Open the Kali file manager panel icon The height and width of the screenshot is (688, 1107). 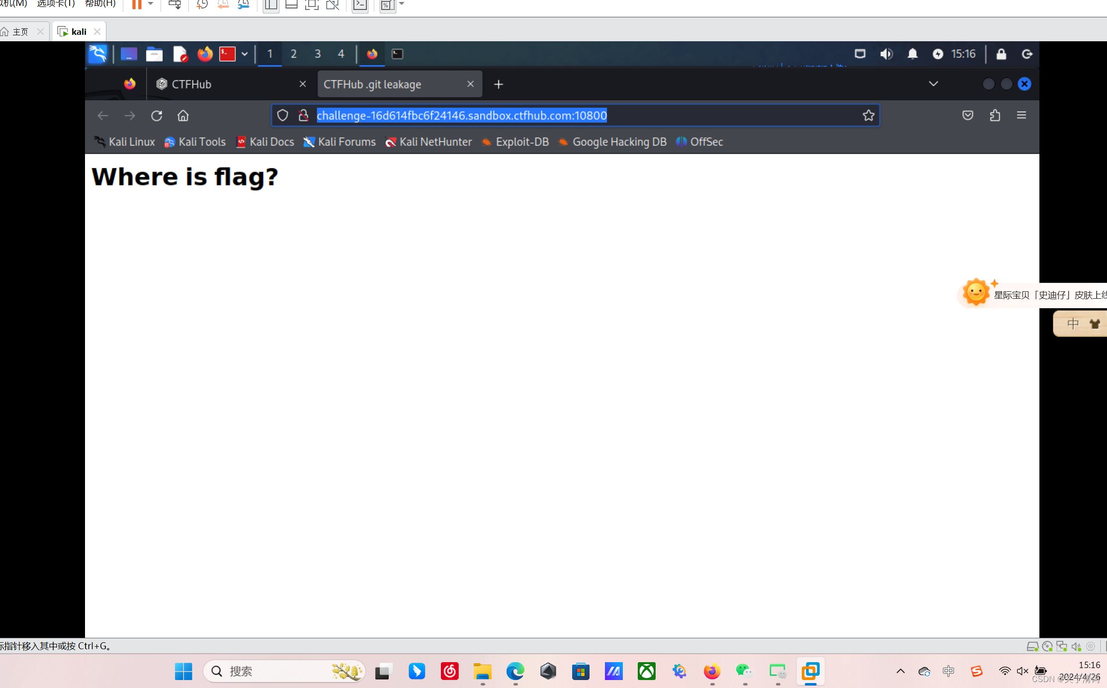coord(154,54)
